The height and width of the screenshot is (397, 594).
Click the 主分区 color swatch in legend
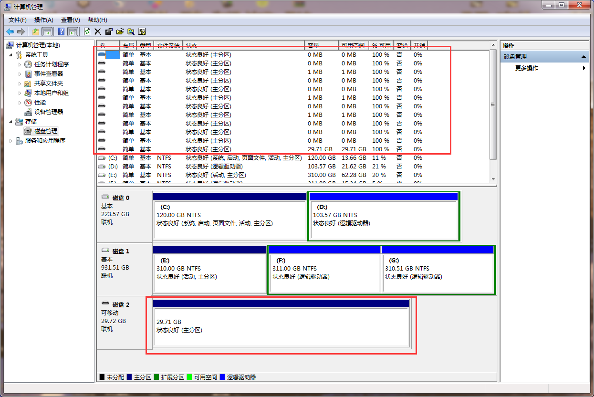[x=130, y=377]
